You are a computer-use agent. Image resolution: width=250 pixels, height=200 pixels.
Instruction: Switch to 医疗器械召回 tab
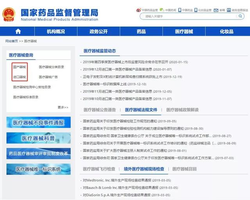184,169
